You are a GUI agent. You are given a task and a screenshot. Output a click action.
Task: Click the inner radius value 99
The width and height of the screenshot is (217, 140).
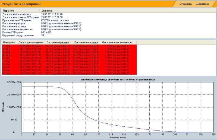(x=42, y=35)
